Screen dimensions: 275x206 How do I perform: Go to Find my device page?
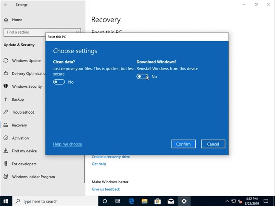[24, 151]
